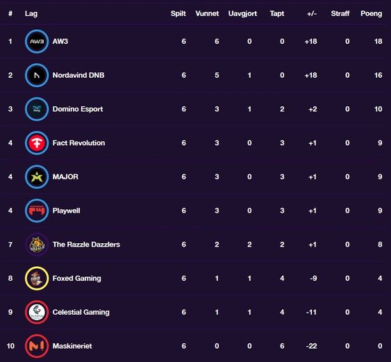This screenshot has width=391, height=362.
Task: Sort table by Poeng column header
Action: [372, 13]
